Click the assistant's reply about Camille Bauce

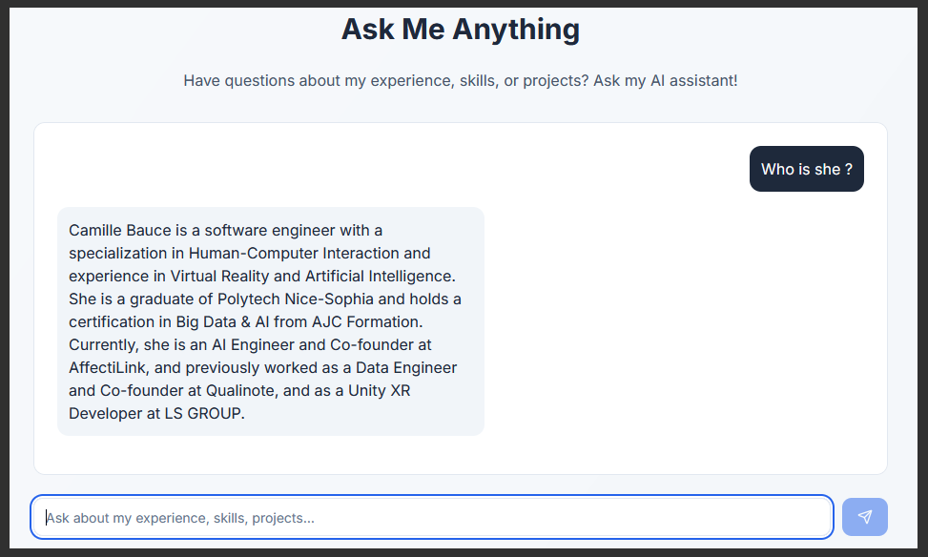(270, 320)
